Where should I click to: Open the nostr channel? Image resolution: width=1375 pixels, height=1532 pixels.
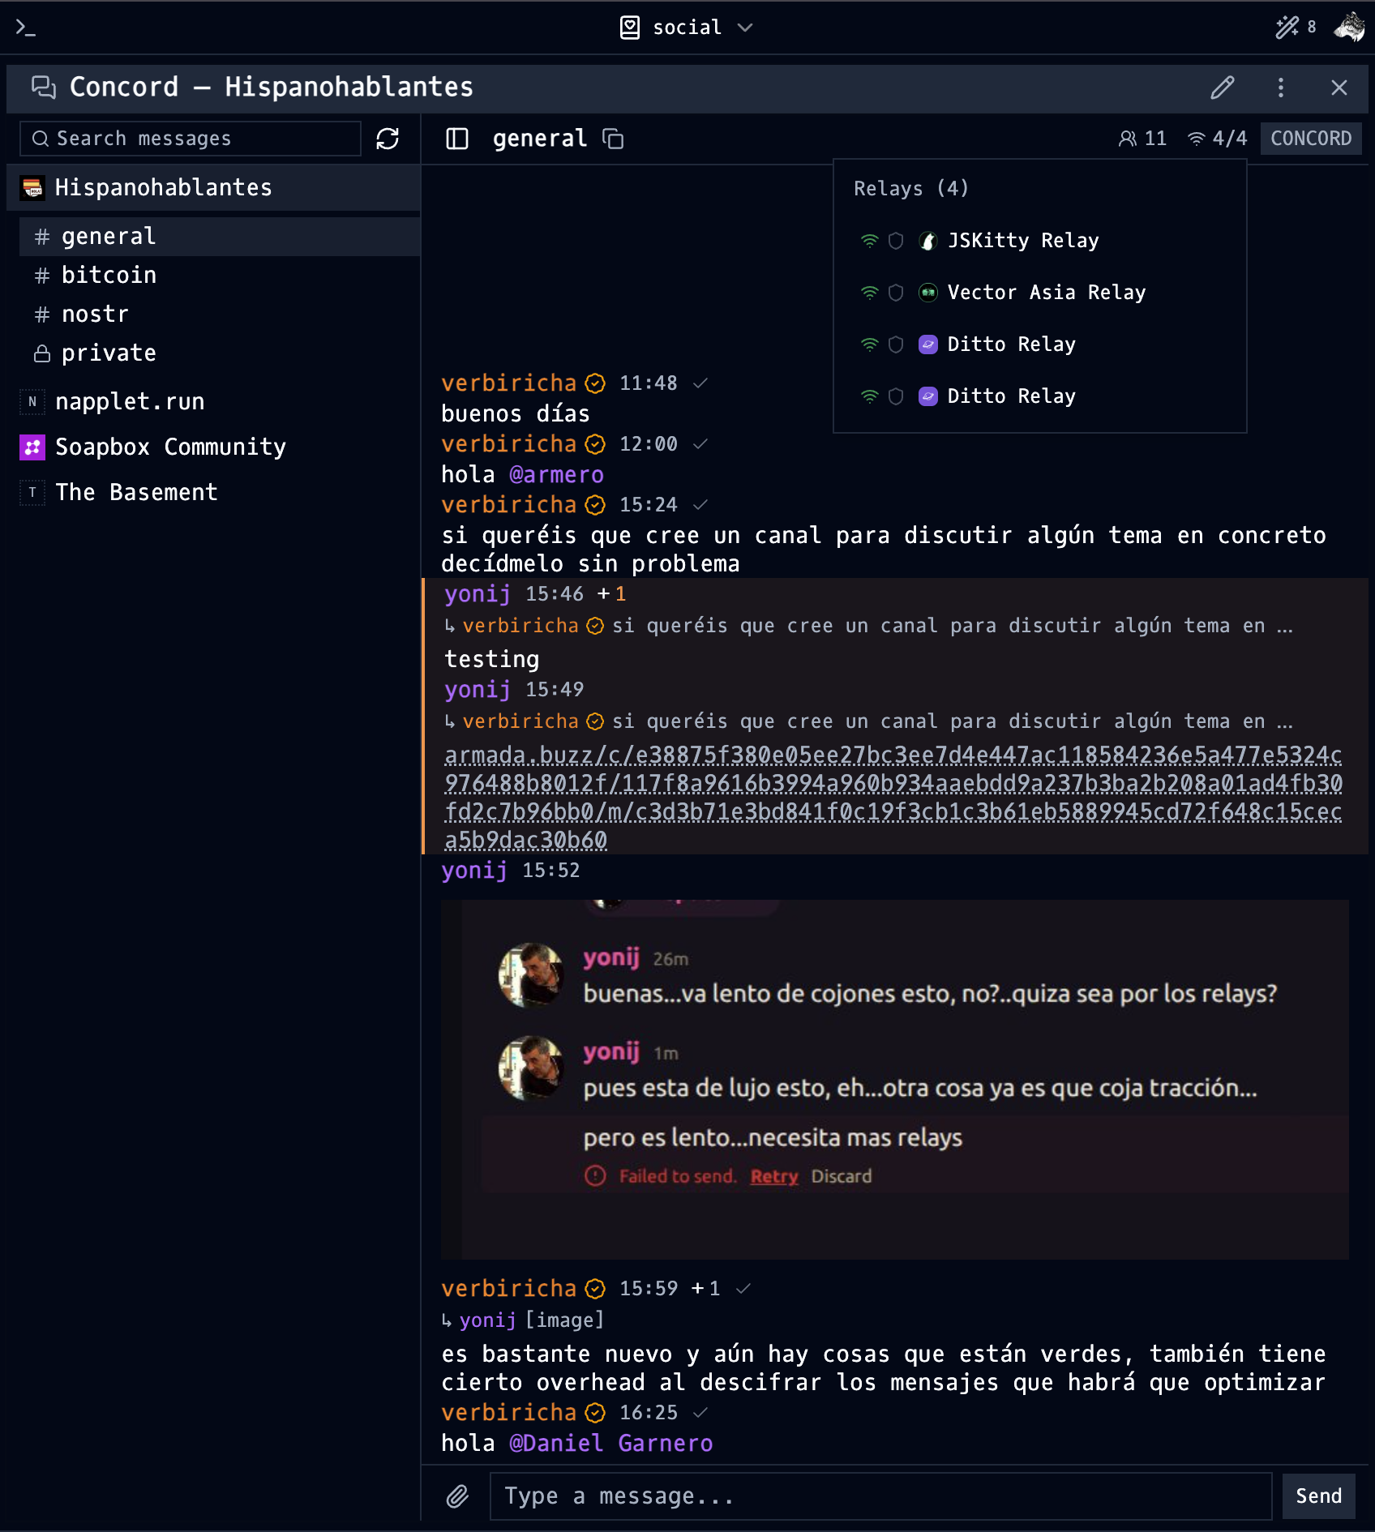220,315
